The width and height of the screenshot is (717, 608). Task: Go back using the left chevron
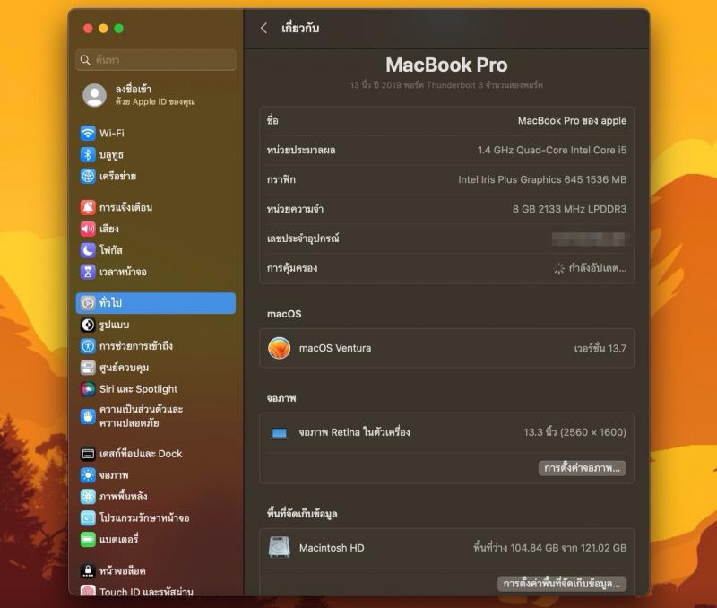click(x=263, y=29)
